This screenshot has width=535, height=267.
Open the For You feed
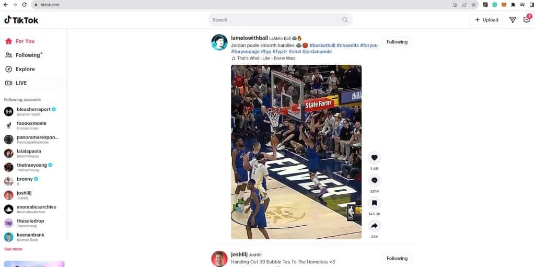[x=25, y=41]
